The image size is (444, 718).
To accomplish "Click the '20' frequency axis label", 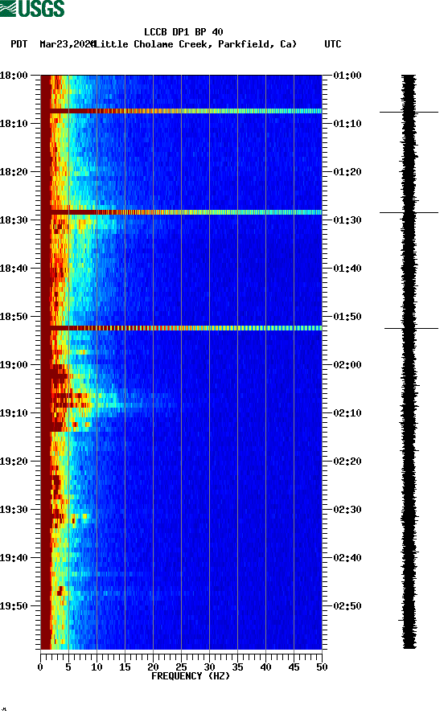I will [153, 667].
